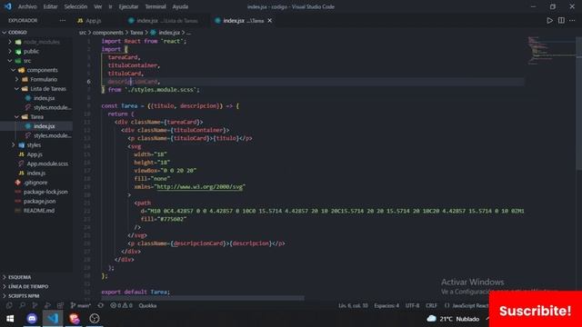Open App.module.scss file
The height and width of the screenshot is (327, 582).
coord(47,163)
